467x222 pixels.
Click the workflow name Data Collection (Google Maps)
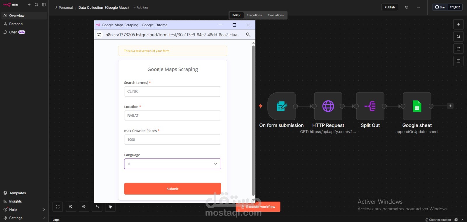coord(104,8)
